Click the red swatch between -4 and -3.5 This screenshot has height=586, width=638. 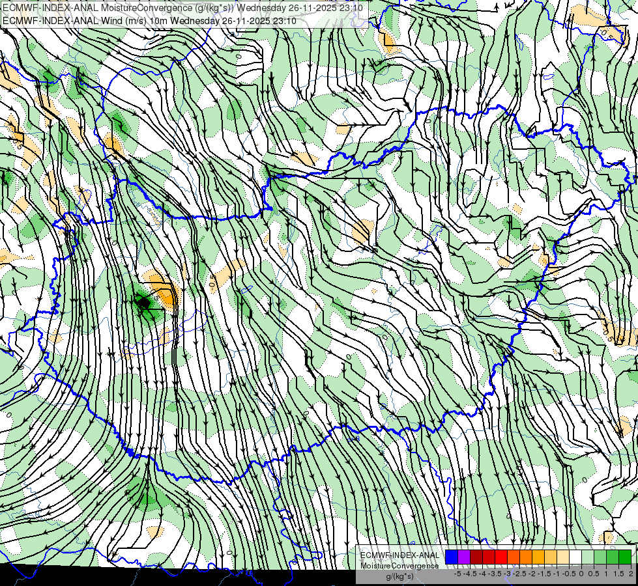489,557
